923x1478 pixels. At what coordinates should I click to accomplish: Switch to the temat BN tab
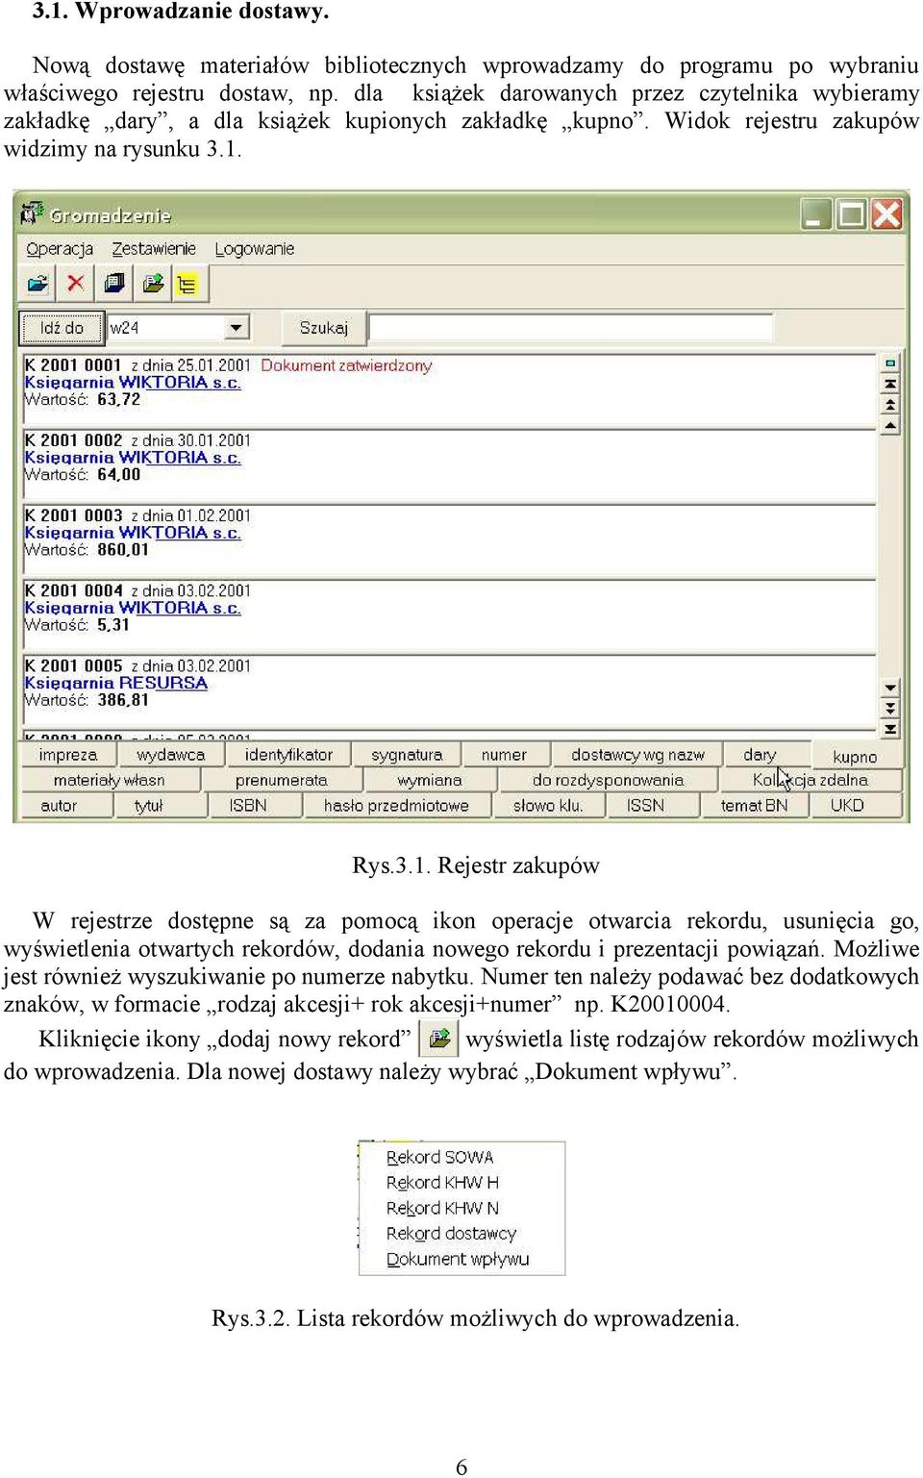755,805
